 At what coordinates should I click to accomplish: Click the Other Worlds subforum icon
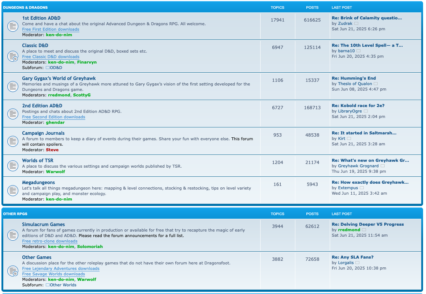point(48,285)
